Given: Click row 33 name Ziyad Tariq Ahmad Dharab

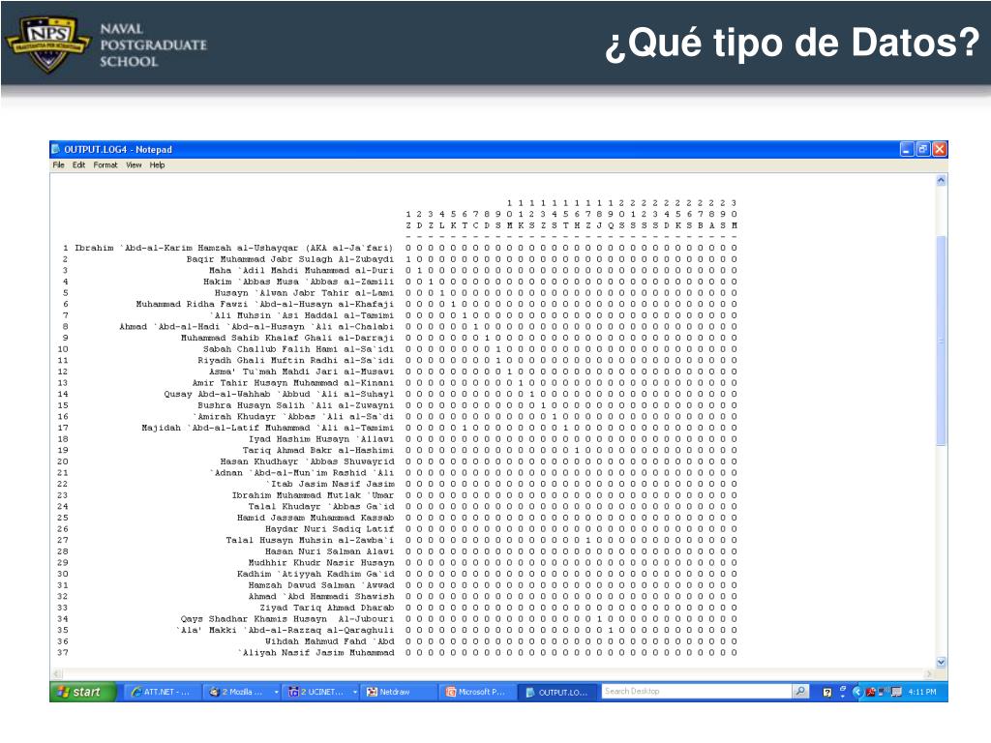Looking at the screenshot, I should [326, 608].
